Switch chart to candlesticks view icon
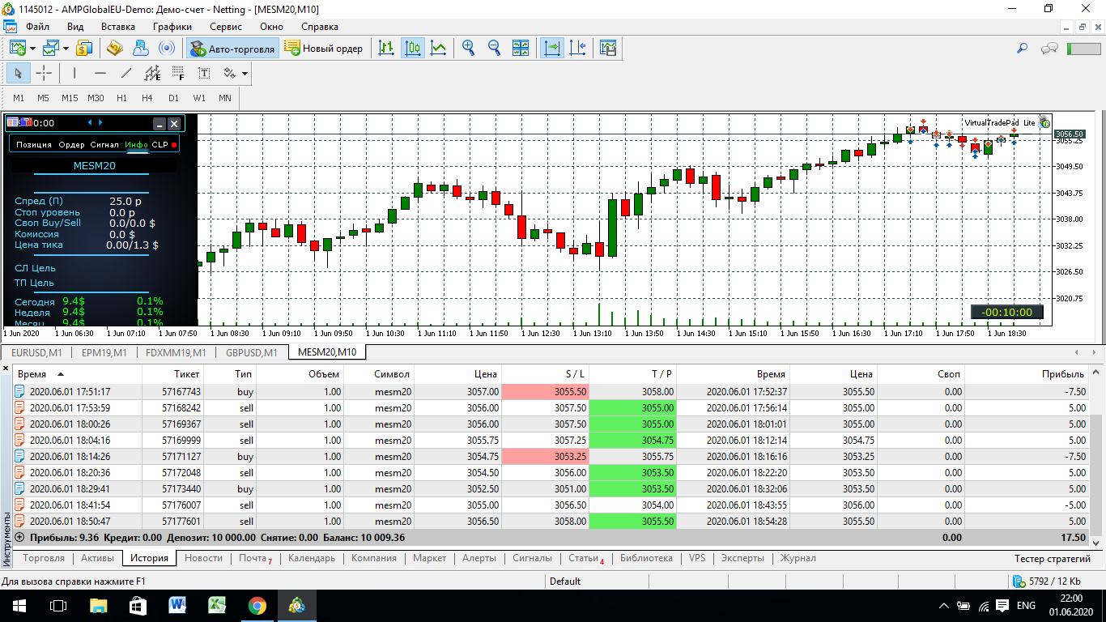This screenshot has height=622, width=1106. 413,48
